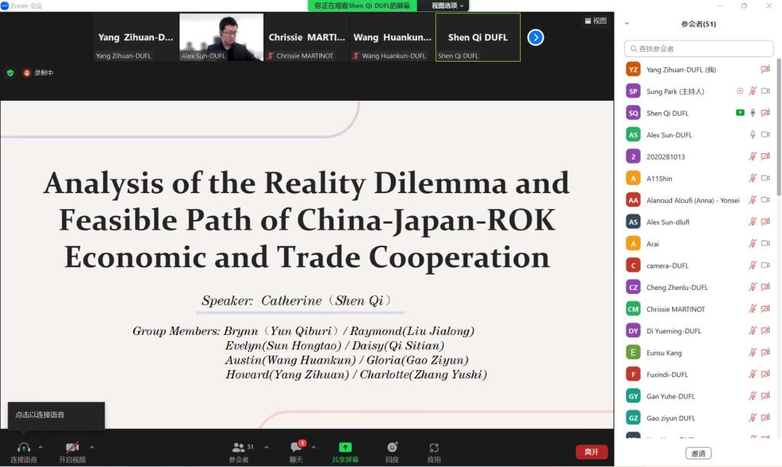Image resolution: width=782 pixels, height=467 pixels.
Task: Expand the View Options (视图选项) dropdown
Action: coord(448,5)
